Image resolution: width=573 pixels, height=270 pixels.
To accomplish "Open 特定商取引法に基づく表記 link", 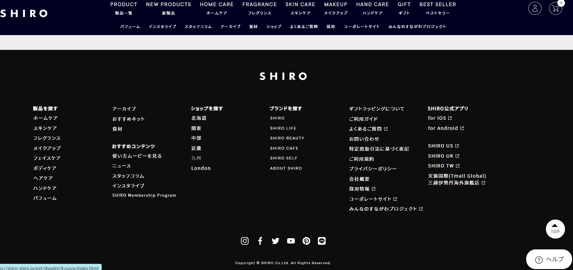I will click(379, 149).
